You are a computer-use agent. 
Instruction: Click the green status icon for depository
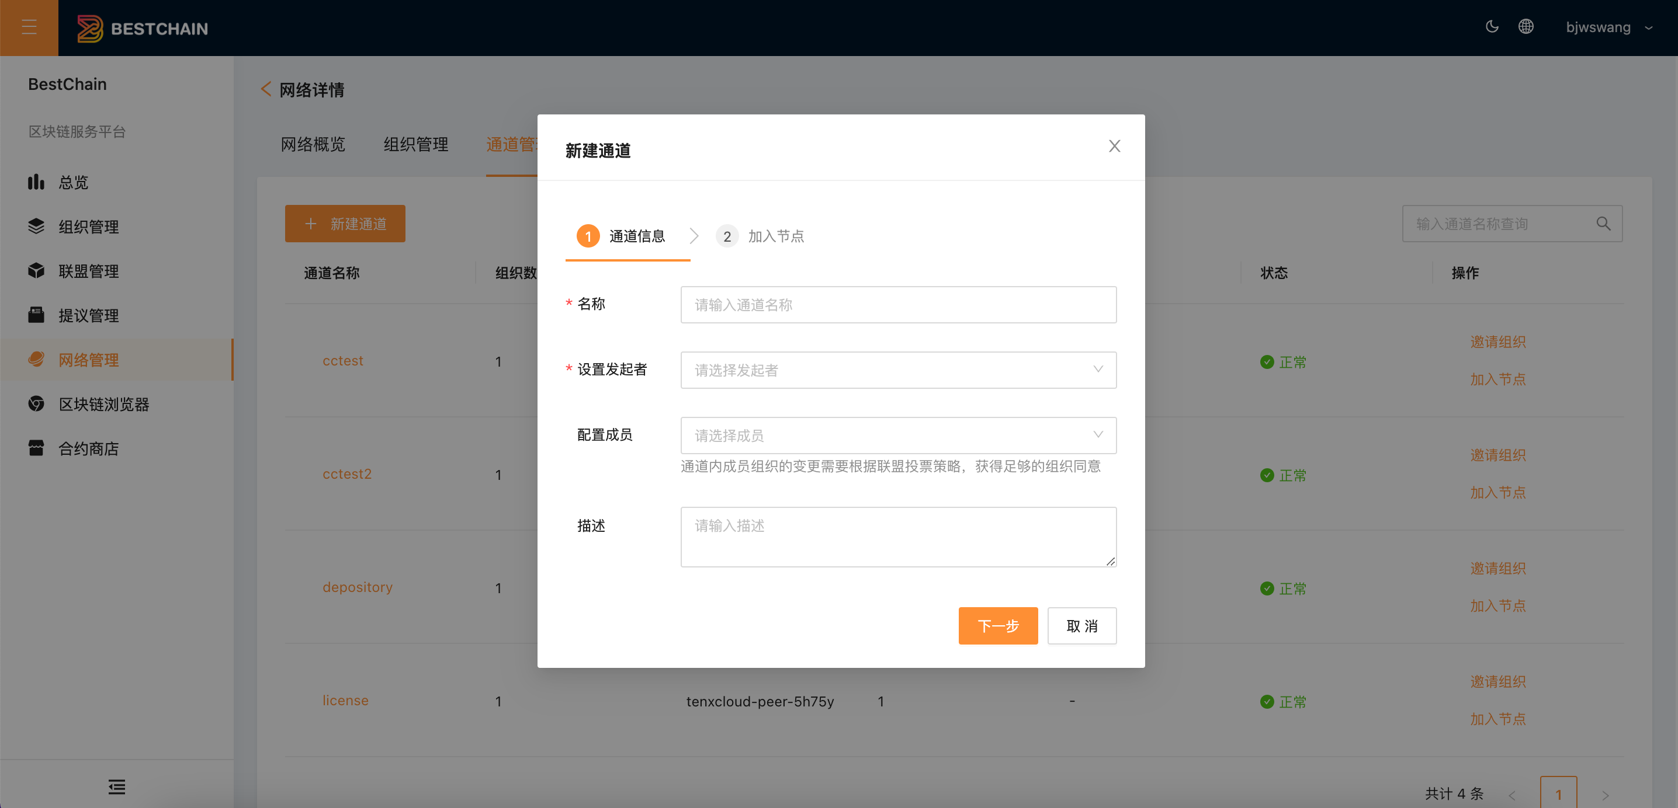[x=1267, y=588]
